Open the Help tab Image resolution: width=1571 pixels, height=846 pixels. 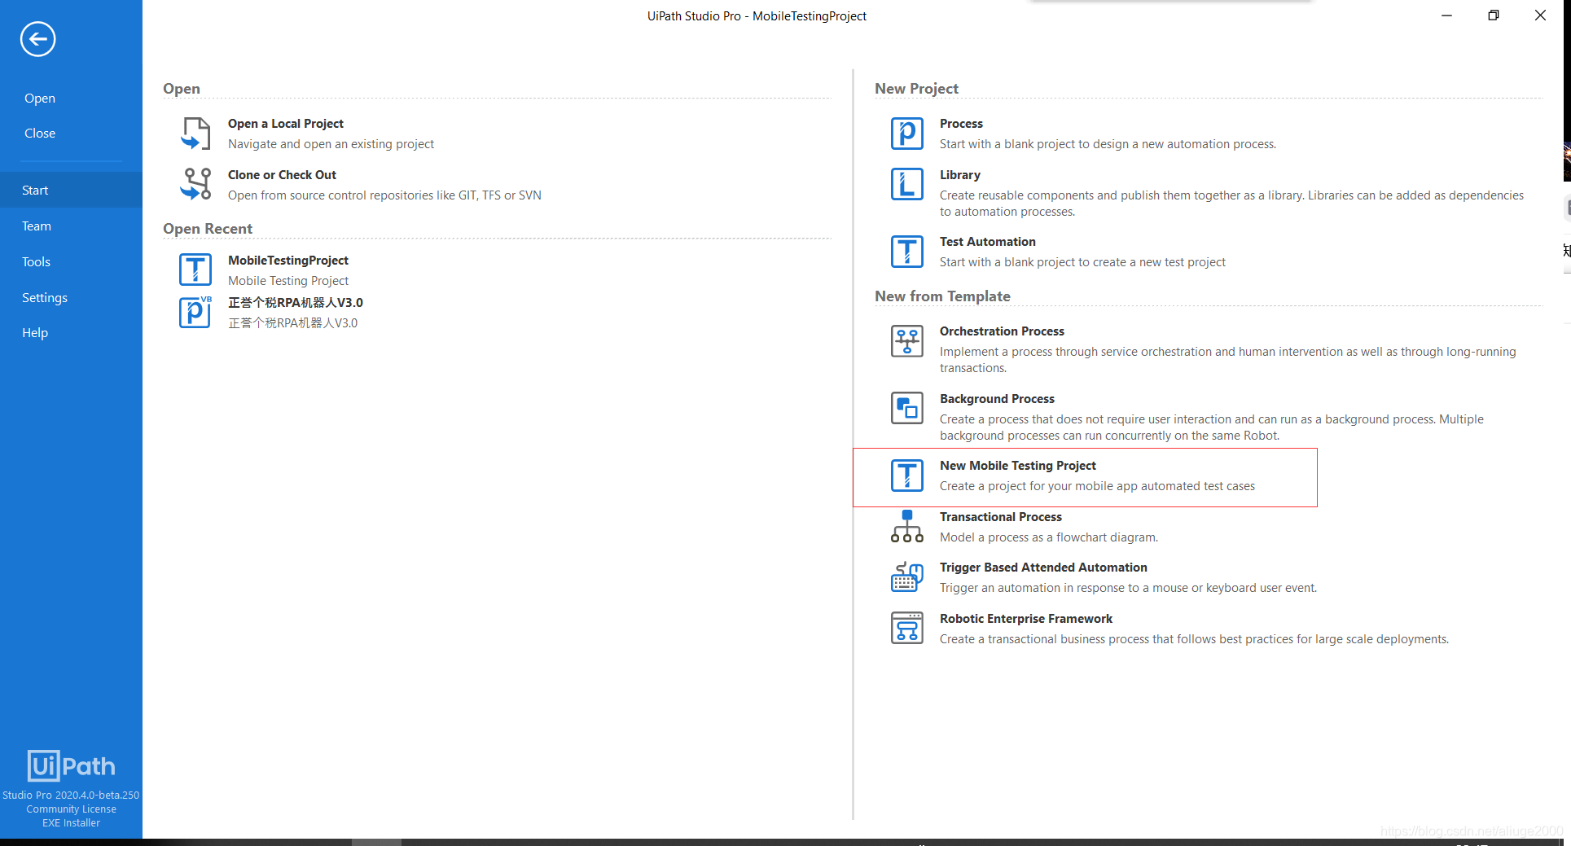coord(71,332)
